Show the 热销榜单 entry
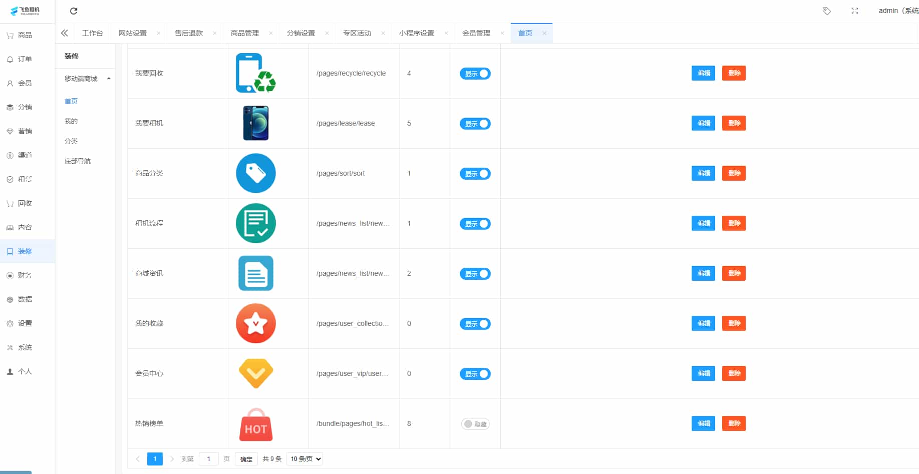Screen dimensions: 919x474 [x=475, y=423]
